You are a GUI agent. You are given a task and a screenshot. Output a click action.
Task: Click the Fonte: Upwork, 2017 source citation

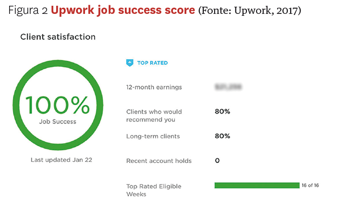point(250,11)
